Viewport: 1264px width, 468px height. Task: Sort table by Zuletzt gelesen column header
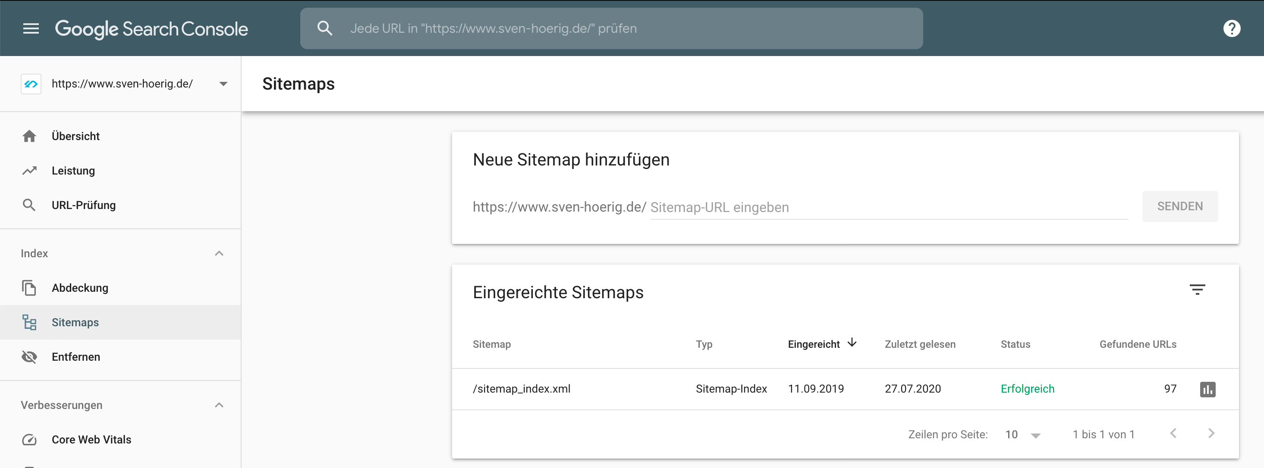pyautogui.click(x=920, y=344)
